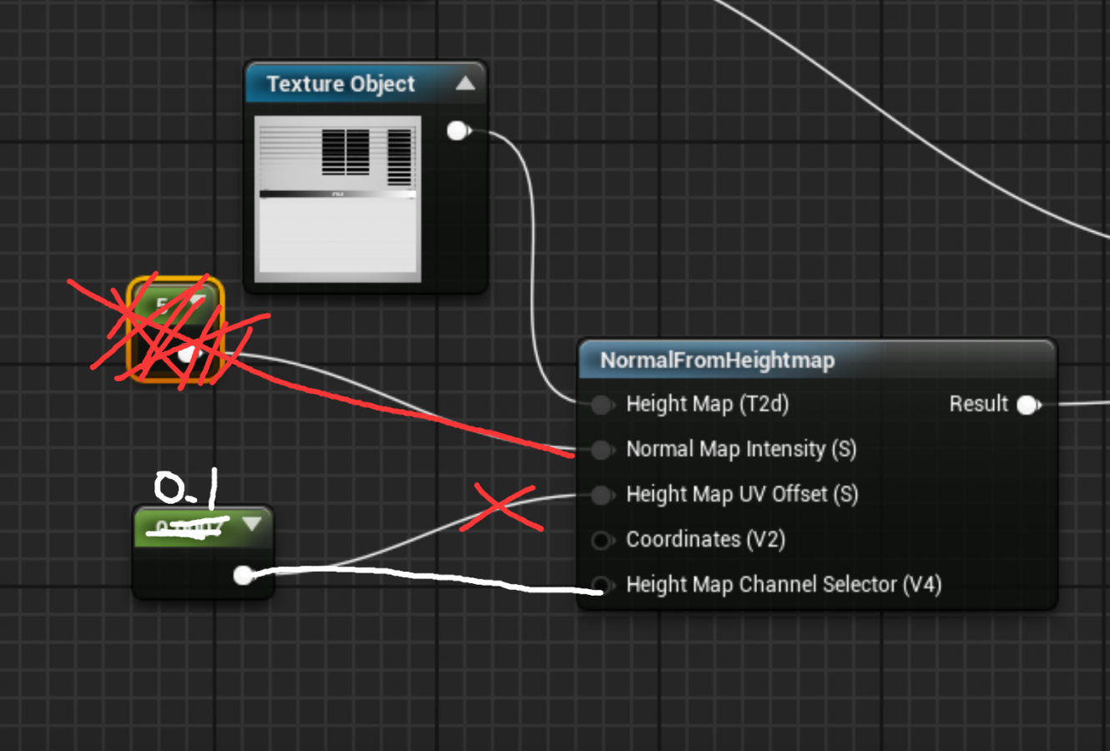Screen dimensions: 1110x751
Task: Click the Height Map (T2d) label
Action: pyautogui.click(x=708, y=404)
